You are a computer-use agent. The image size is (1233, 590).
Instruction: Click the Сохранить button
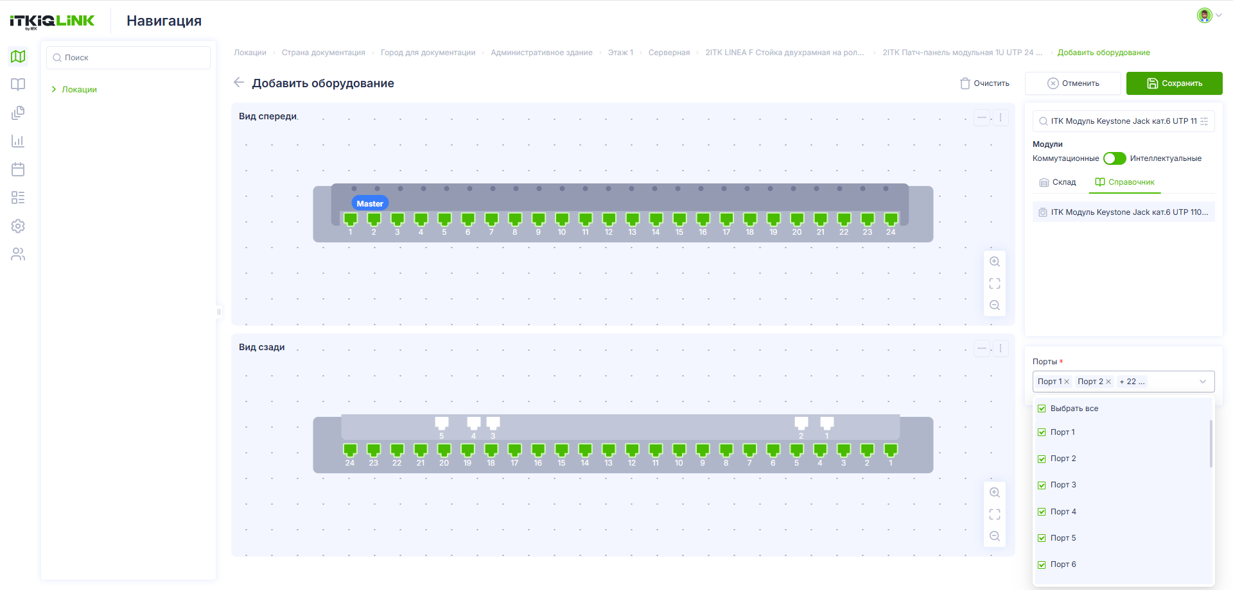(x=1174, y=83)
